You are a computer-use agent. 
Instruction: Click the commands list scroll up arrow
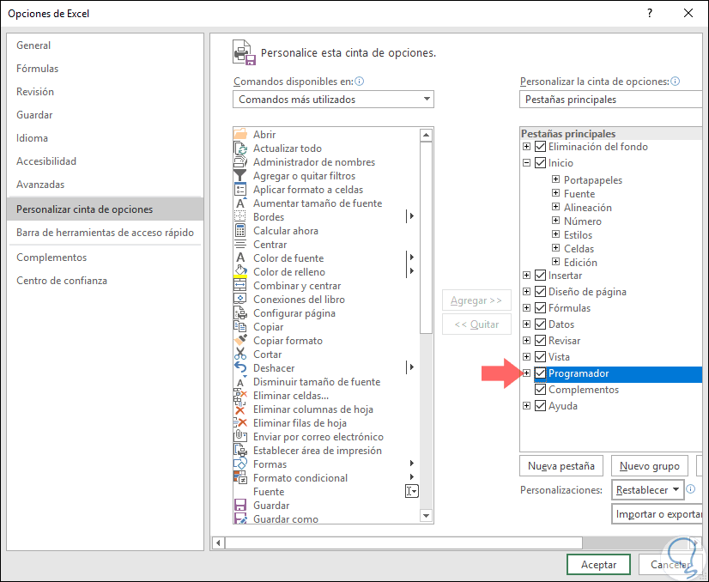pos(426,135)
